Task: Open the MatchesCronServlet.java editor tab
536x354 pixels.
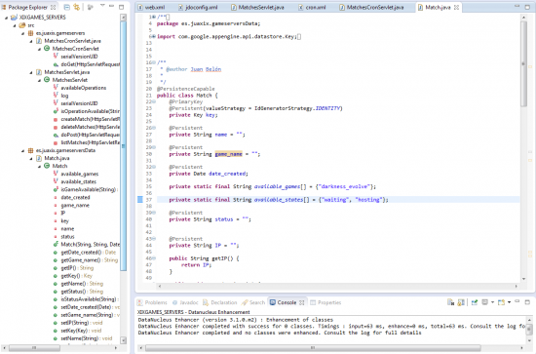Action: tap(371, 7)
